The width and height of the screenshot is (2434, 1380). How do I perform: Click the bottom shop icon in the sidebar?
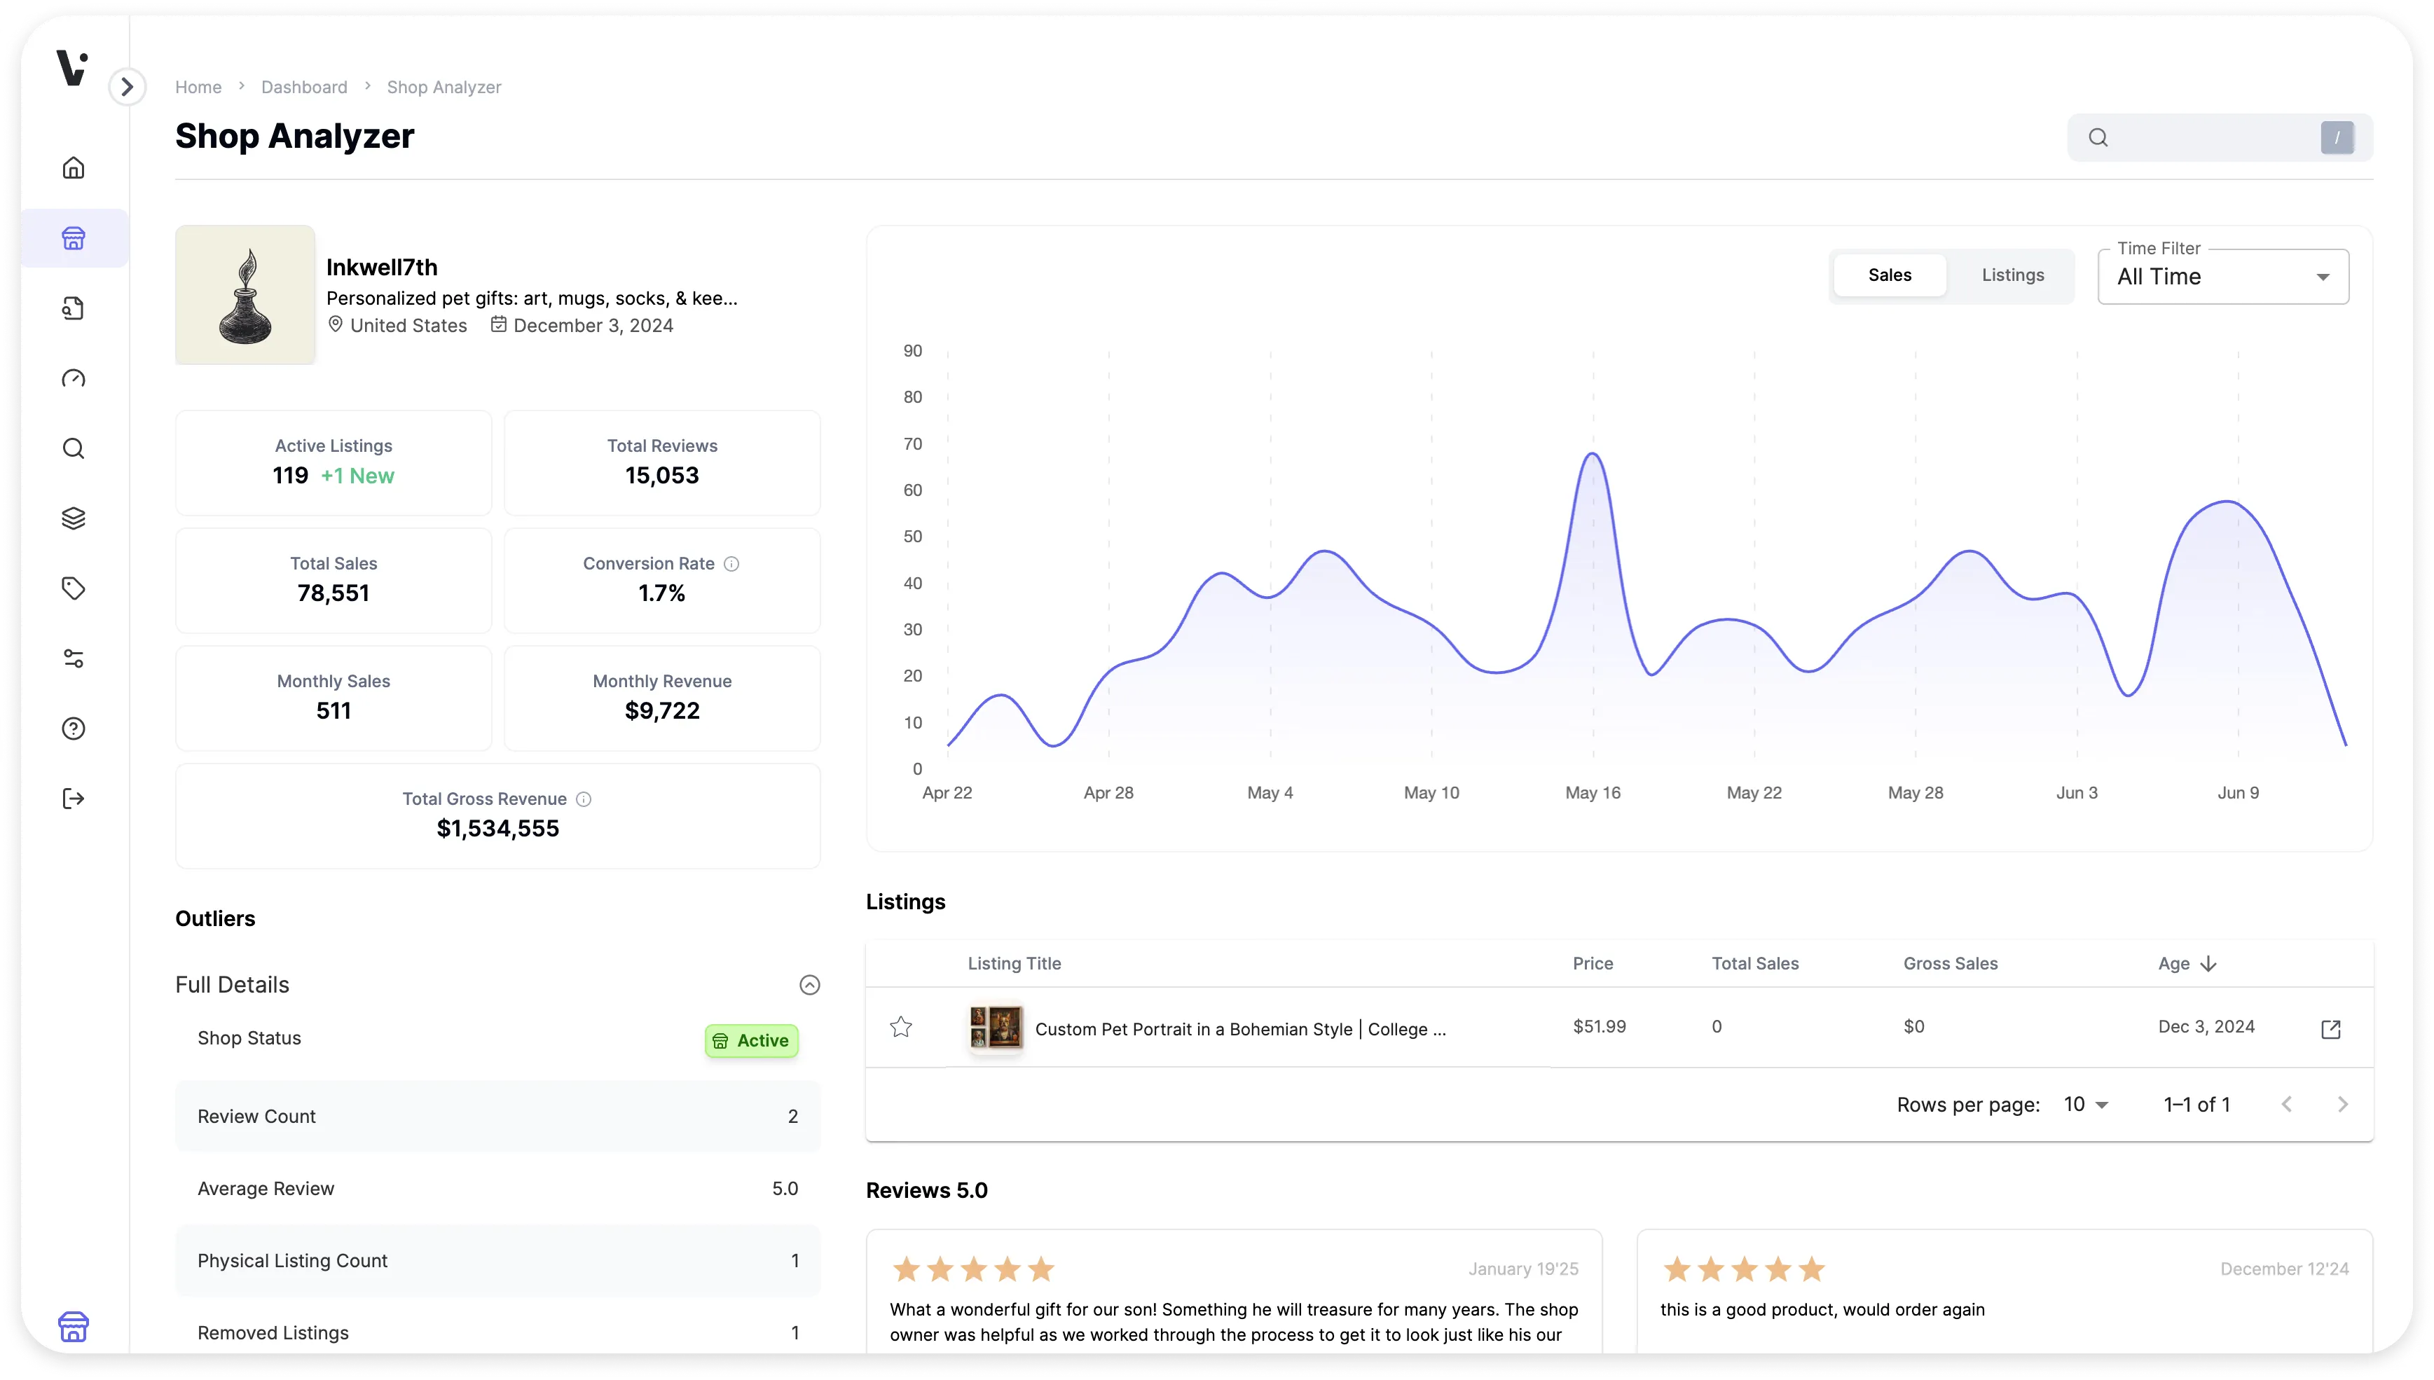[73, 1327]
